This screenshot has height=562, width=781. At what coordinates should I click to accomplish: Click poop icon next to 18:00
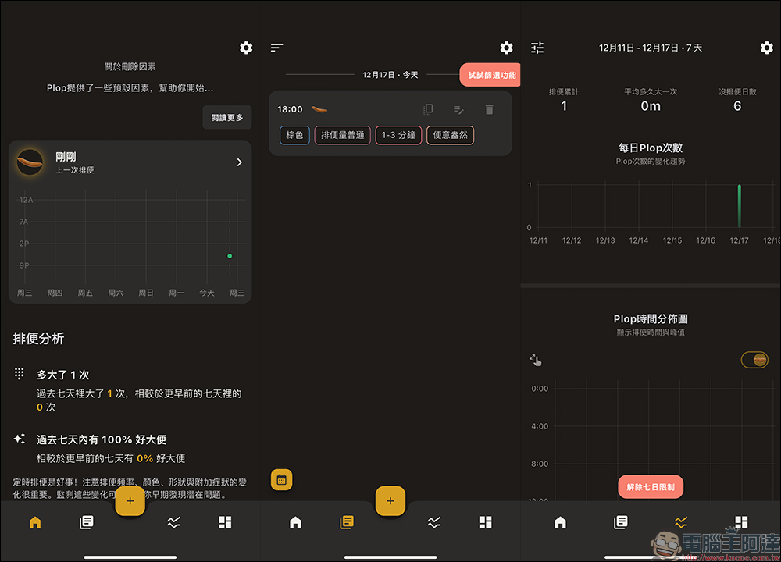click(319, 109)
